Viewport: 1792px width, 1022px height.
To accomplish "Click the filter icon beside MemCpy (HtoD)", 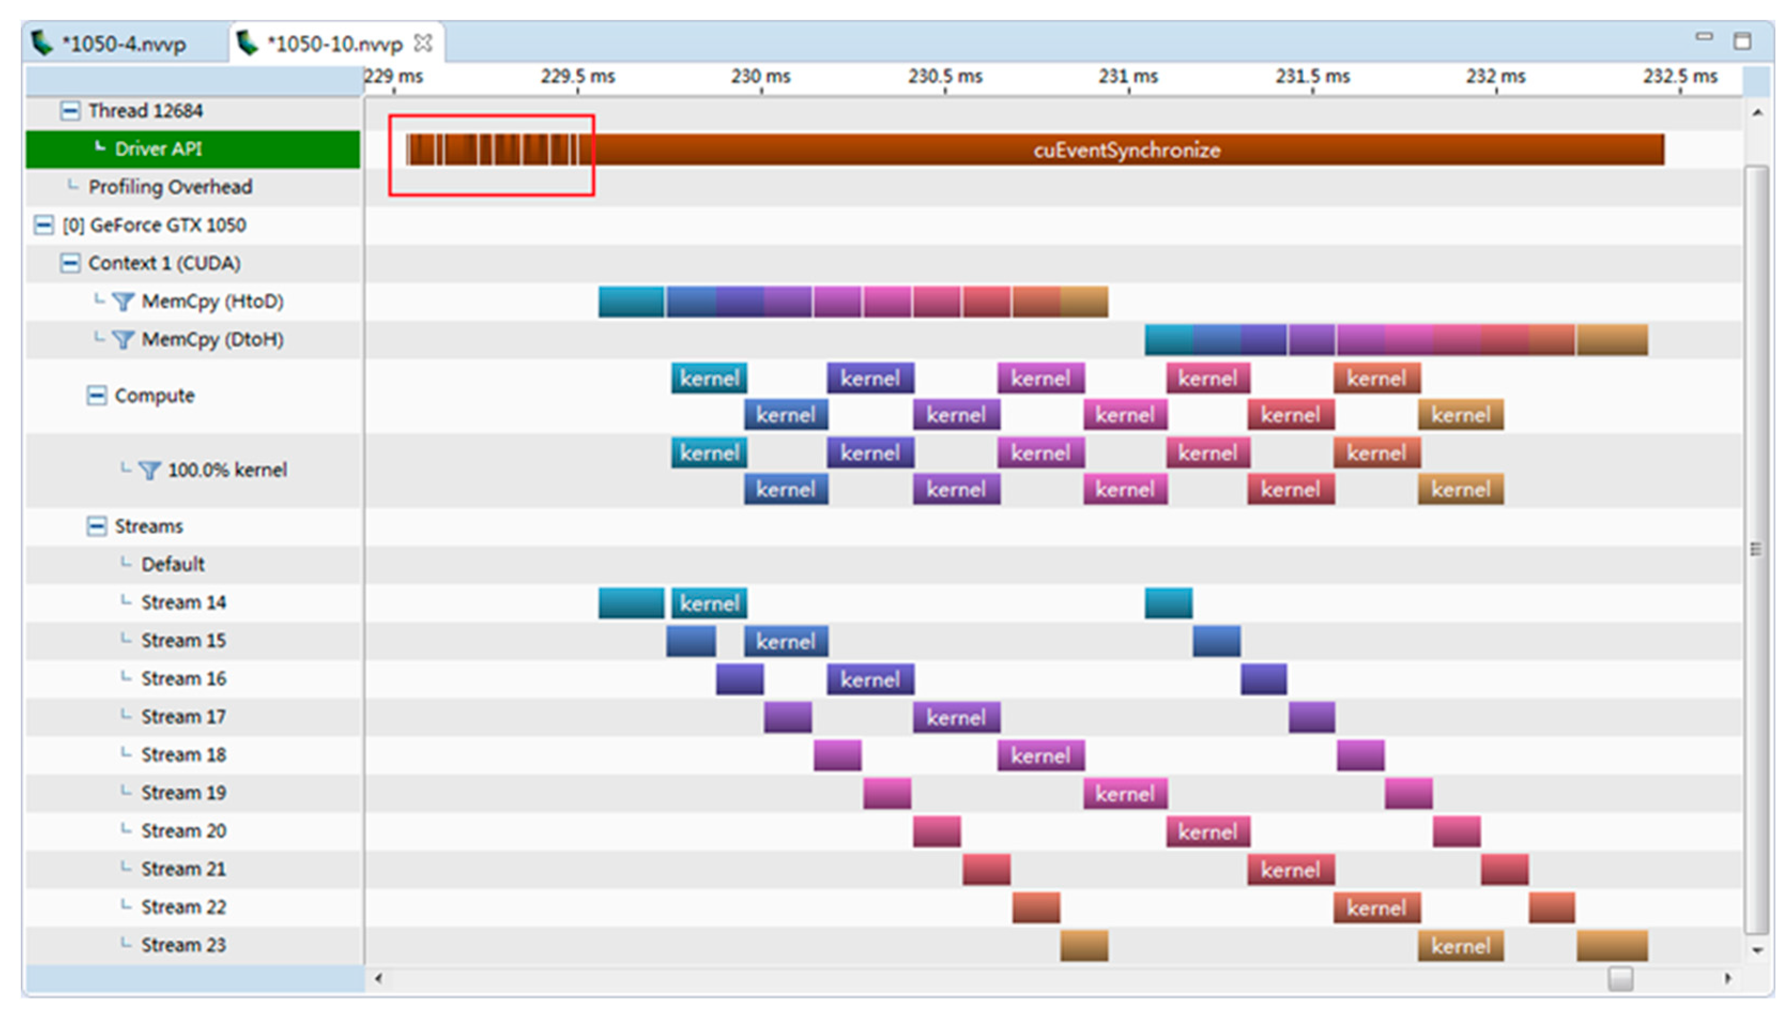I will 123,302.
